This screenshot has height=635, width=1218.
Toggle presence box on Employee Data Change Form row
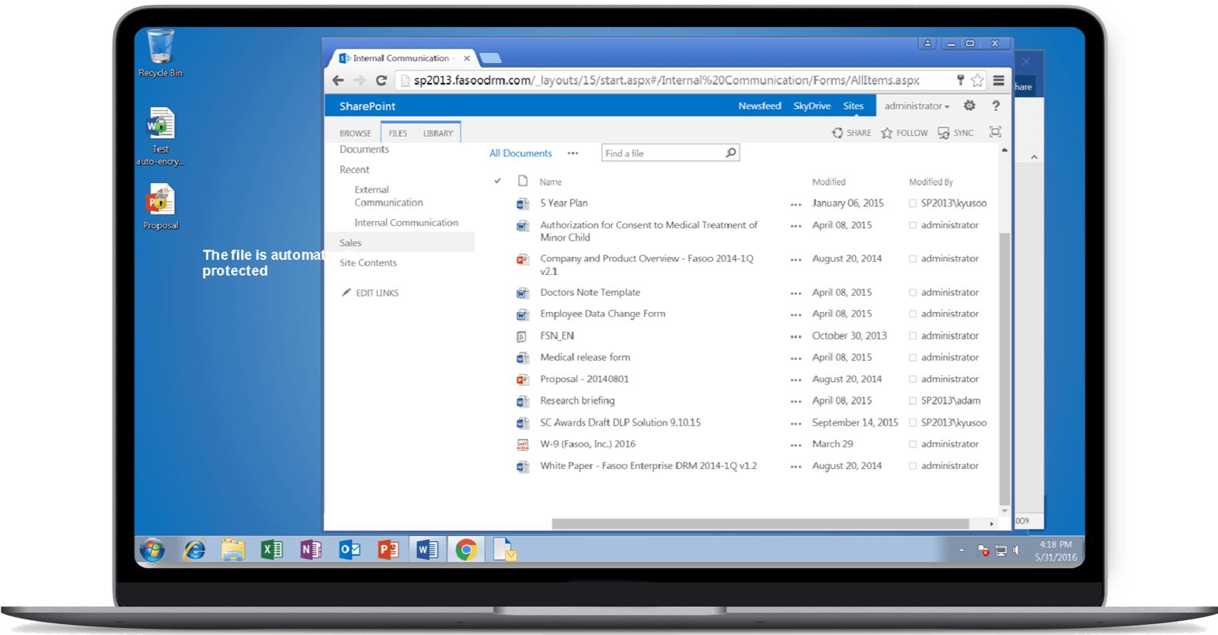tap(913, 314)
